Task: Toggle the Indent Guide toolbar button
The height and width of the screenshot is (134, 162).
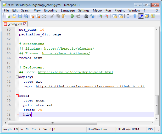Action: coord(141,16)
